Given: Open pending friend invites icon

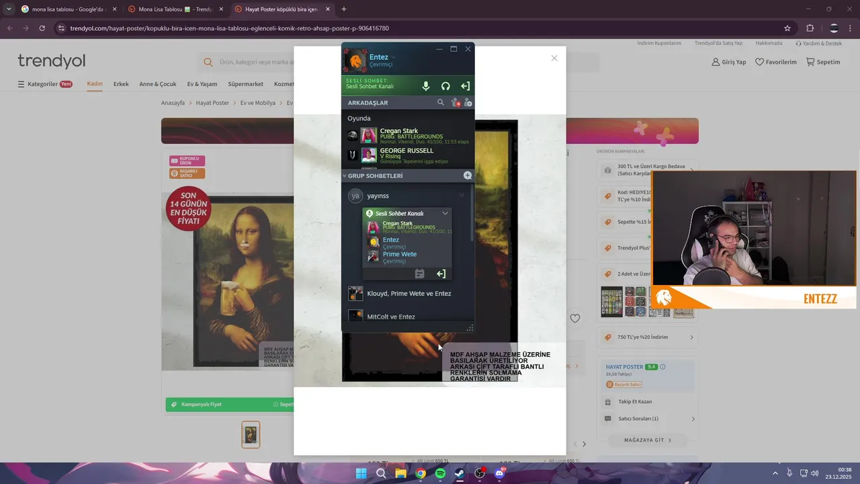Looking at the screenshot, I should coord(456,103).
